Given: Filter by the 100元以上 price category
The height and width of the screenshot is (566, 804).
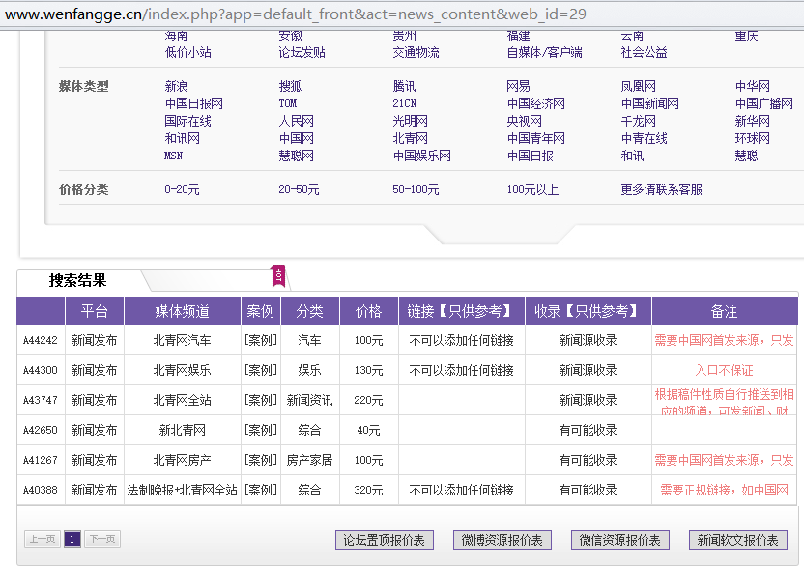Looking at the screenshot, I should coord(532,190).
